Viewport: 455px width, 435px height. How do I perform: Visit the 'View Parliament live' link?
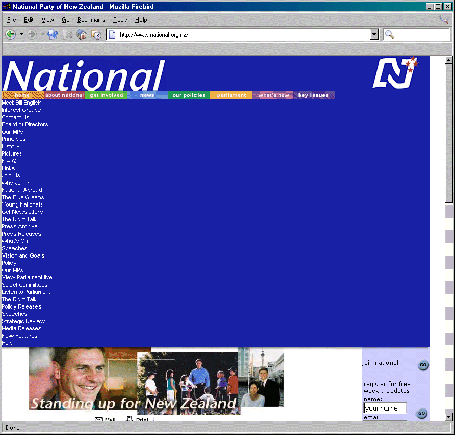point(27,277)
